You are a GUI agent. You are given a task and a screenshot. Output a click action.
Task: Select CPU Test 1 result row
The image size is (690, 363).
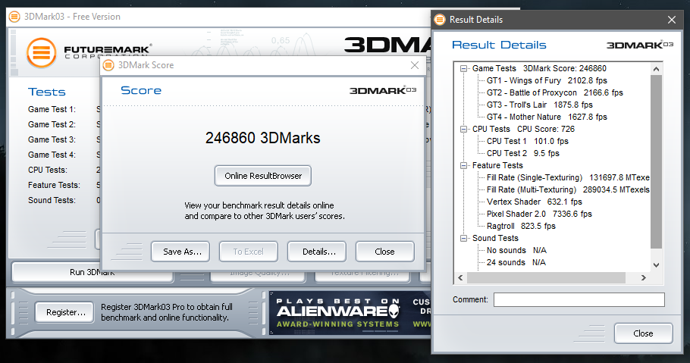(x=528, y=141)
